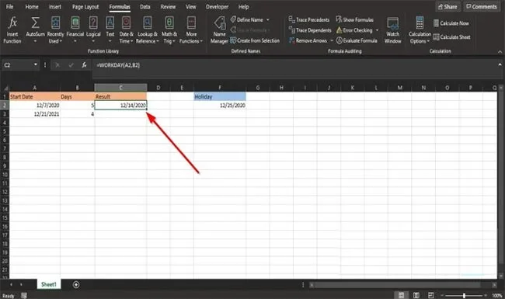Run Error Checking

[354, 30]
